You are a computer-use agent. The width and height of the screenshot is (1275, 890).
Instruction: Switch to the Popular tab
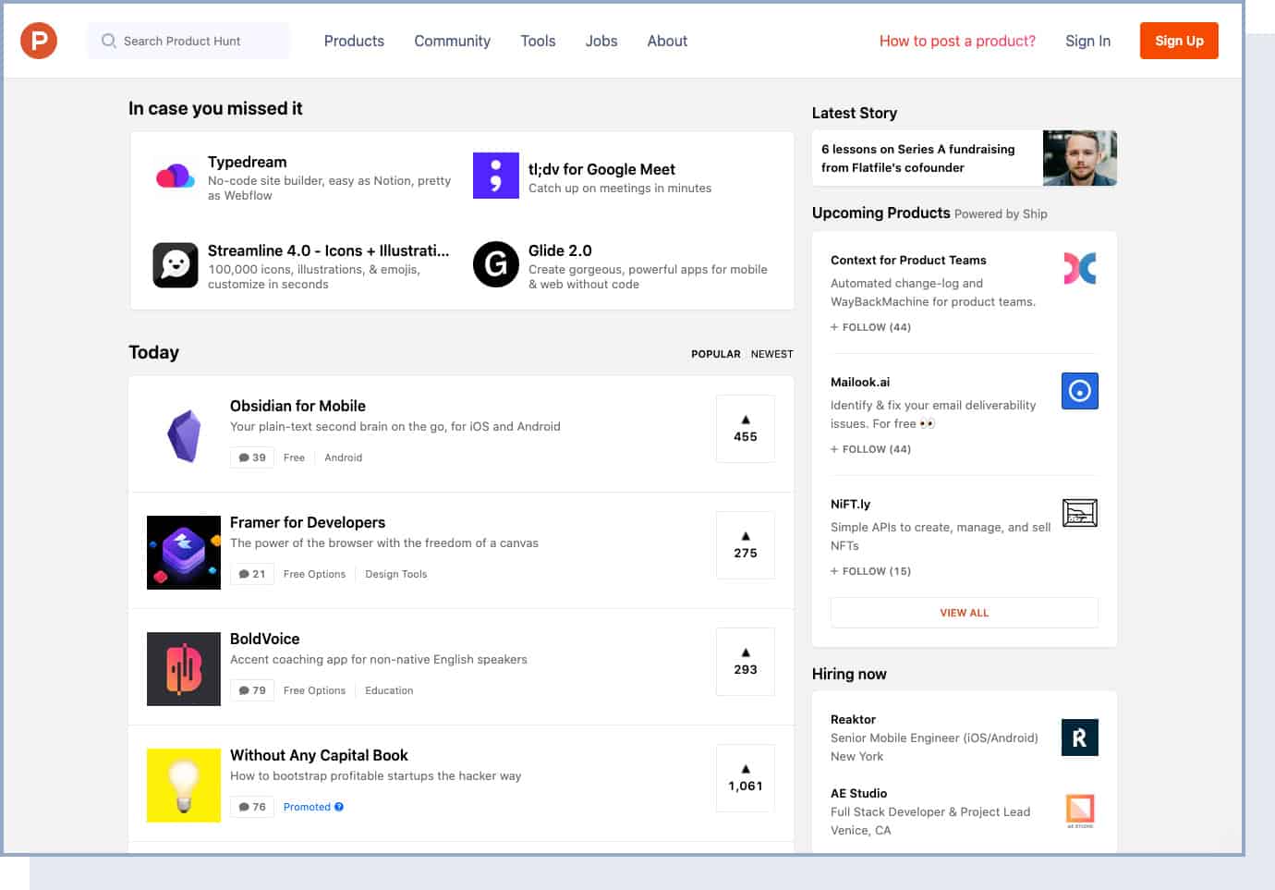(716, 354)
